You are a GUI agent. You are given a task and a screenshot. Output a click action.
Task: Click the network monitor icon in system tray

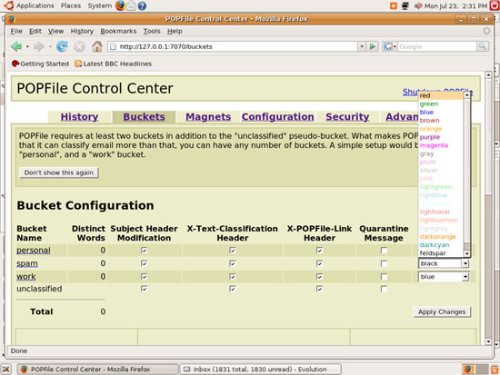405,5
